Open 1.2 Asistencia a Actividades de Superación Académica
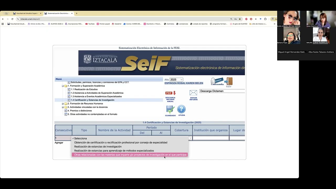The width and height of the screenshot is (336, 189). [97, 93]
